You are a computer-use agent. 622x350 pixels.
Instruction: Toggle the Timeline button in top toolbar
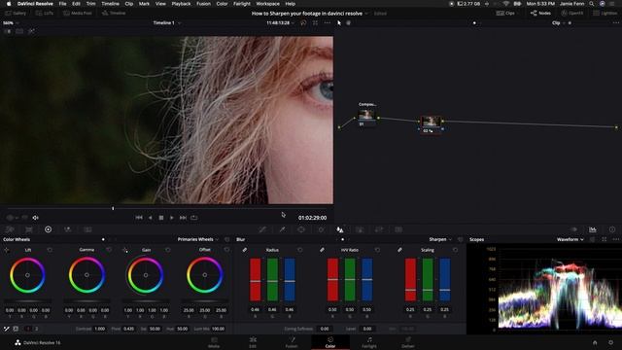coord(114,13)
